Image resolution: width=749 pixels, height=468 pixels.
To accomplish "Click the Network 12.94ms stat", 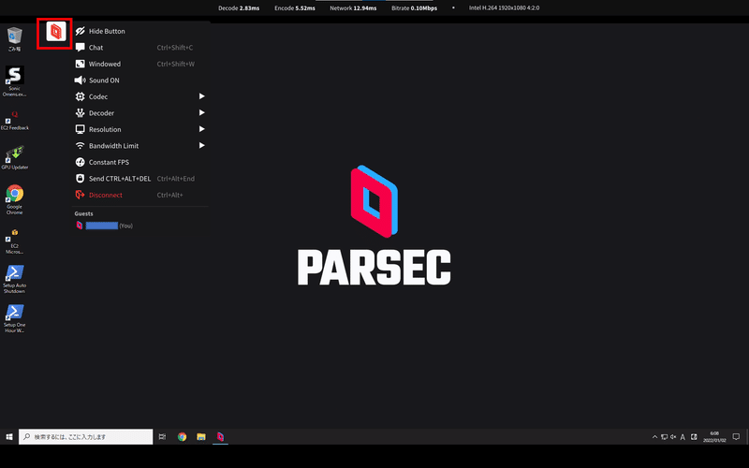I will 353,8.
